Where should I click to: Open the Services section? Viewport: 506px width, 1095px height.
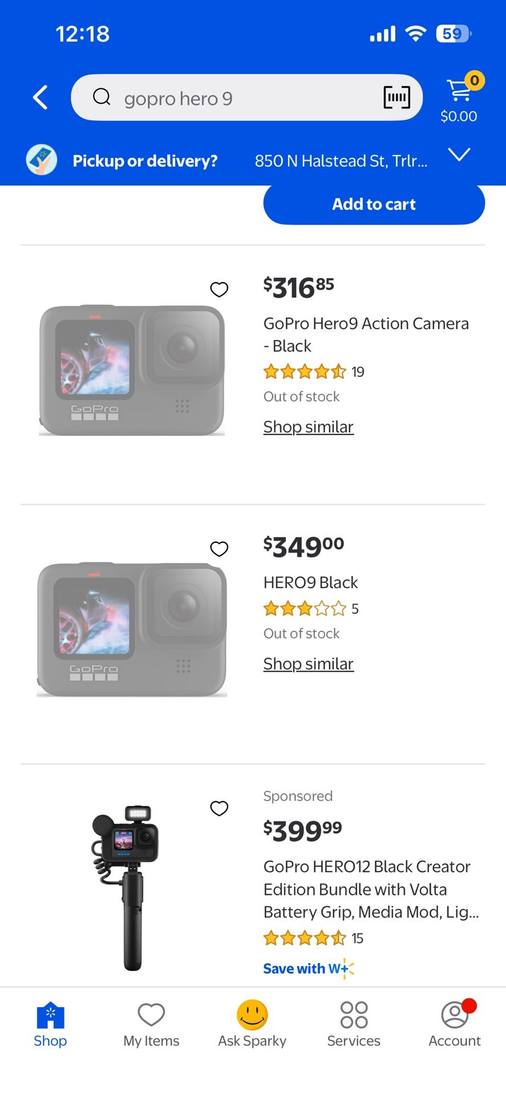tap(353, 1021)
